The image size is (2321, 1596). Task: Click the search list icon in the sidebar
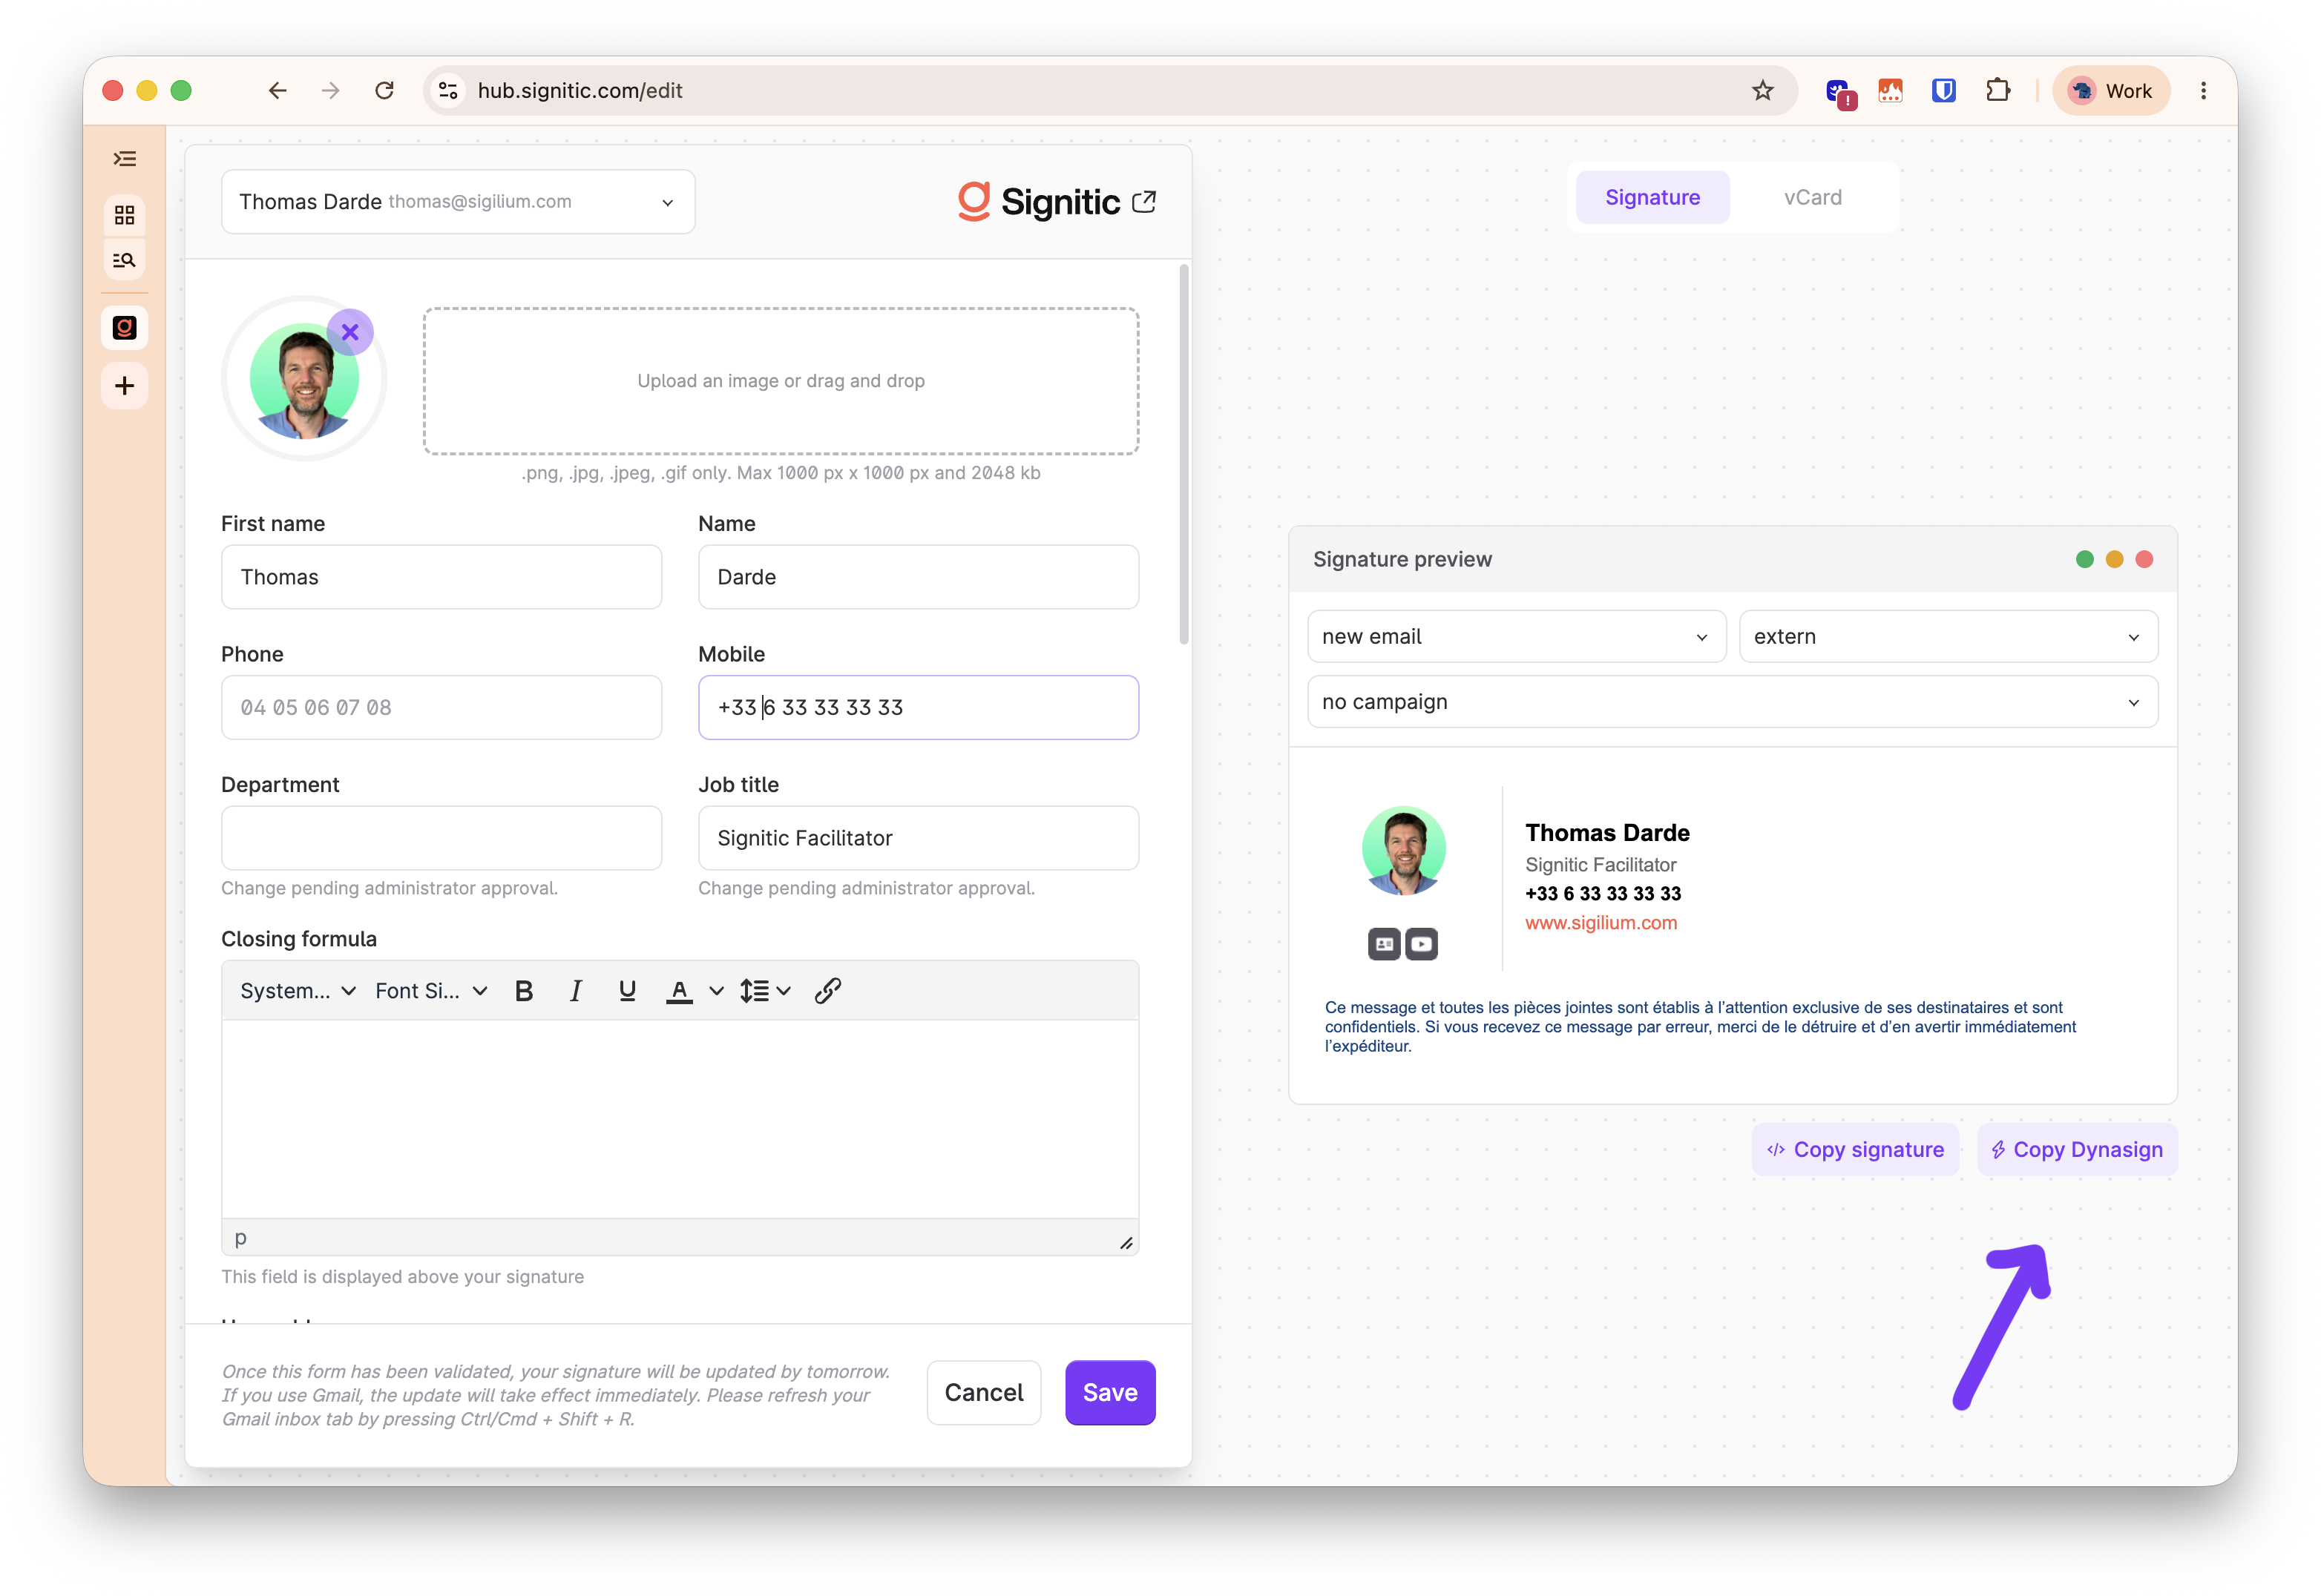[125, 260]
